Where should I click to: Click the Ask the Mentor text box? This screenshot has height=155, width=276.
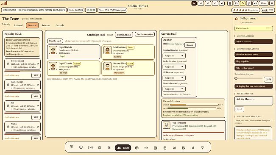click(x=254, y=101)
